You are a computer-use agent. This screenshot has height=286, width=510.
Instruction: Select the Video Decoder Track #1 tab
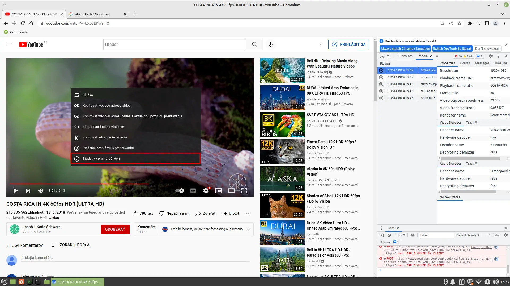pos(472,123)
